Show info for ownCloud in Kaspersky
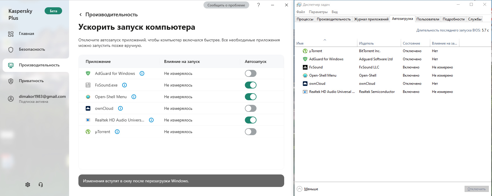492x196 pixels. pyautogui.click(x=120, y=108)
